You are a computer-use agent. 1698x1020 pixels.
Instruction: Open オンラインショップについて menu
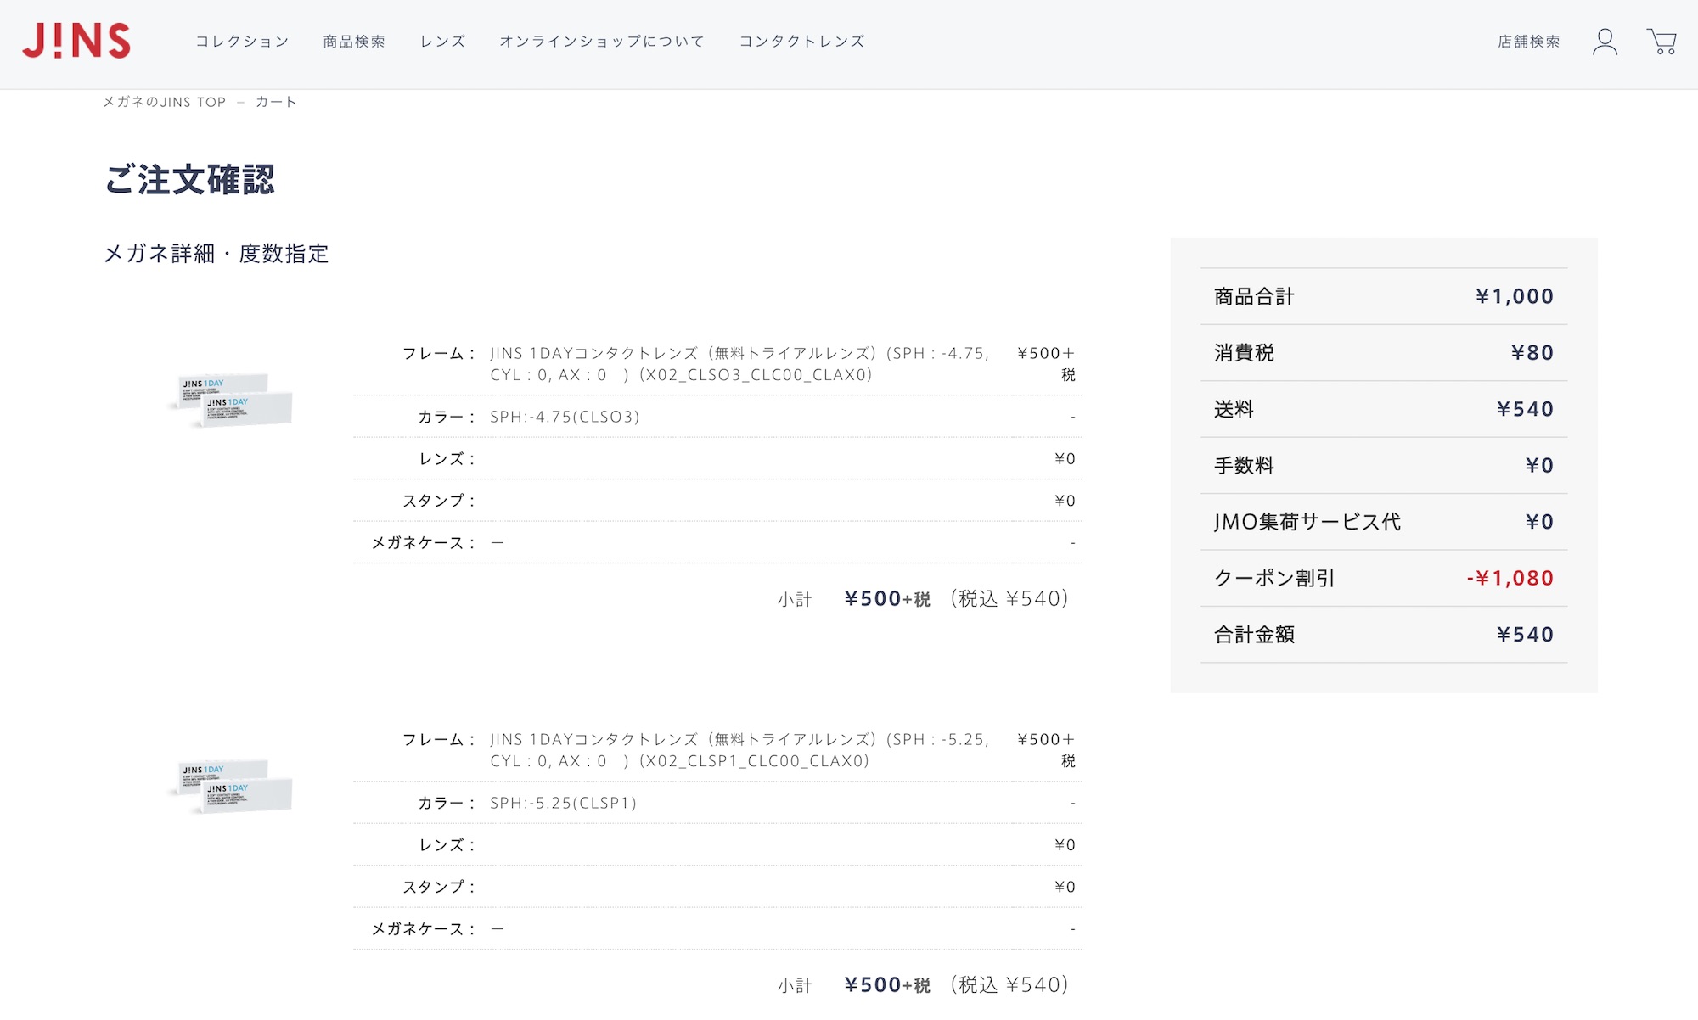click(x=602, y=41)
